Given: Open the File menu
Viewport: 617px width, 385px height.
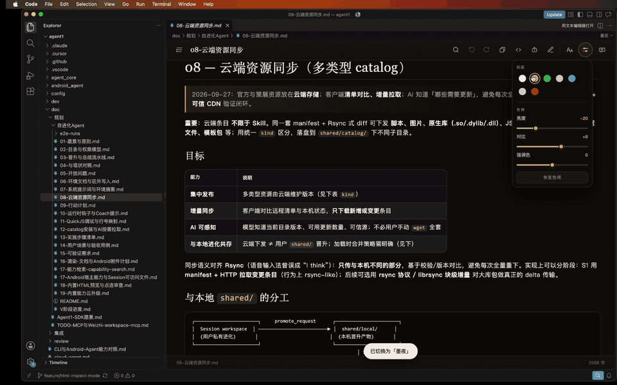Looking at the screenshot, I should click(48, 4).
